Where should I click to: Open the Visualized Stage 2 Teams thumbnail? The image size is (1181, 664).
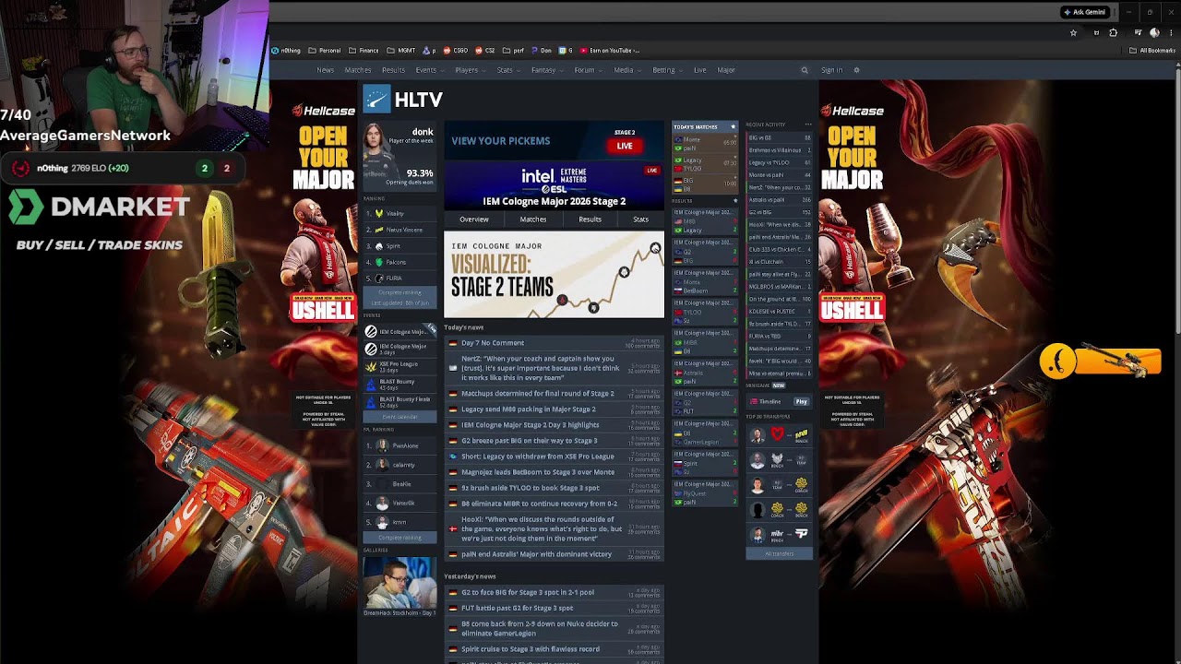pos(554,274)
